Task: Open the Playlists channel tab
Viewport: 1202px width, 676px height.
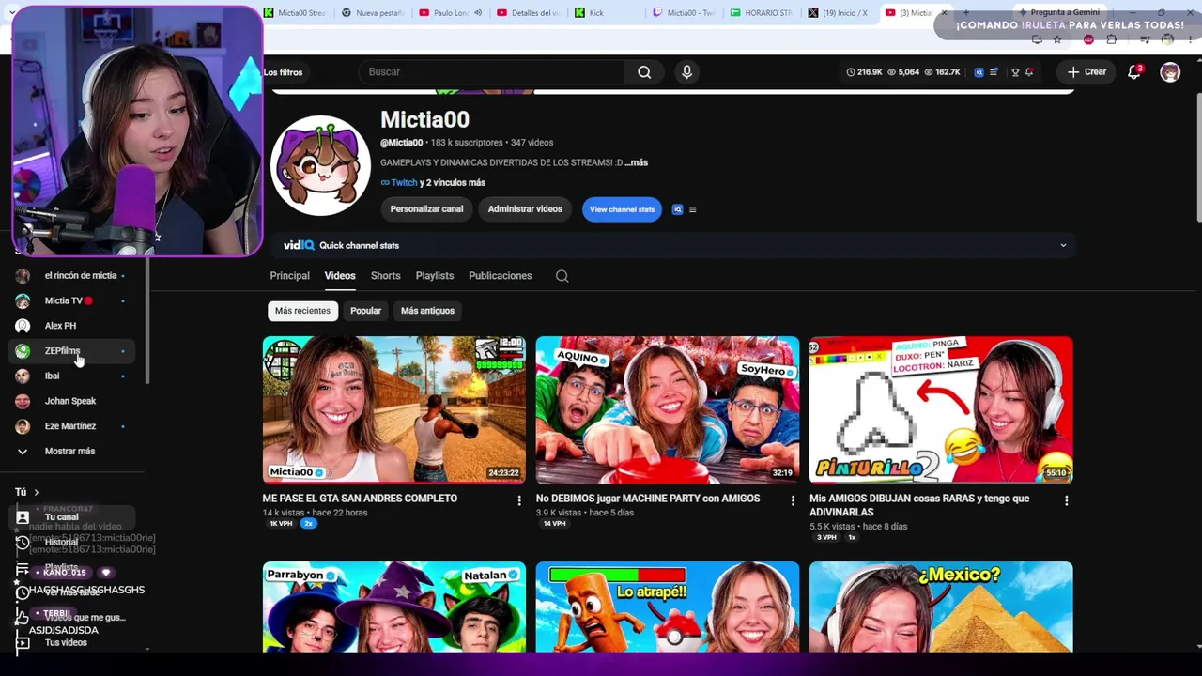Action: tap(435, 276)
